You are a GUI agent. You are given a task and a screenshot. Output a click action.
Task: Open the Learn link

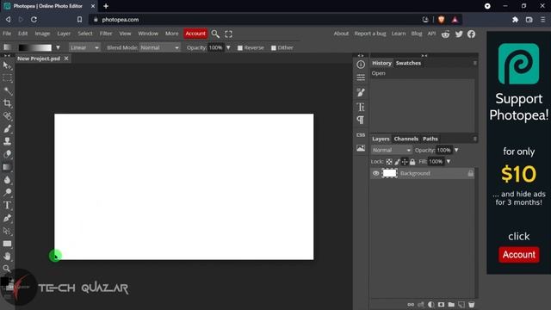tap(399, 34)
